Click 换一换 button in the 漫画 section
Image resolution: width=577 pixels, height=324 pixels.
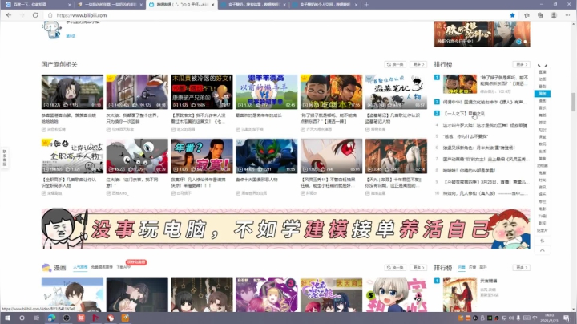[x=395, y=268]
